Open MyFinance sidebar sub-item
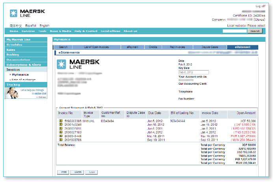Image resolution: width=276 pixels, height=182 pixels. tap(20, 75)
